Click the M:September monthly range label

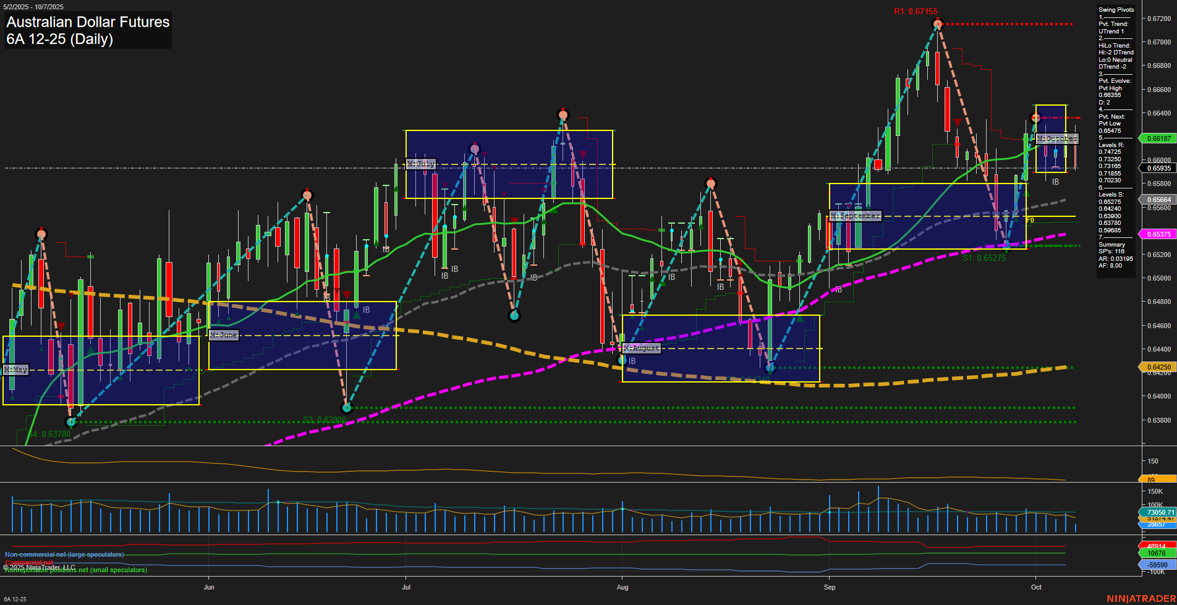click(855, 216)
